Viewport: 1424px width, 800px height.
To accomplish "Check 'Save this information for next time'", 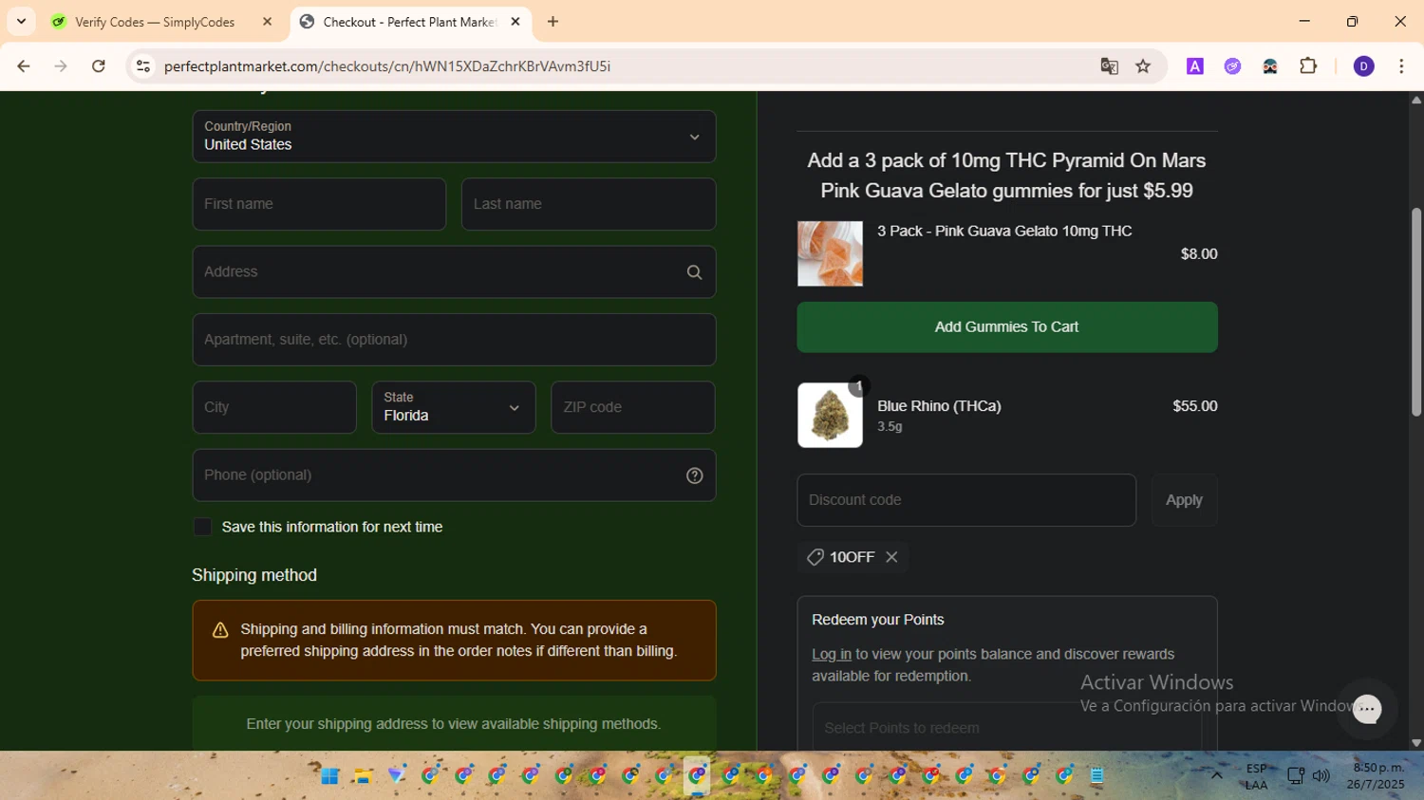I will [202, 527].
